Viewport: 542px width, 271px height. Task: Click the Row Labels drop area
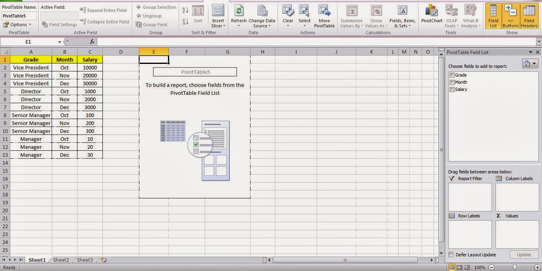coord(470,234)
